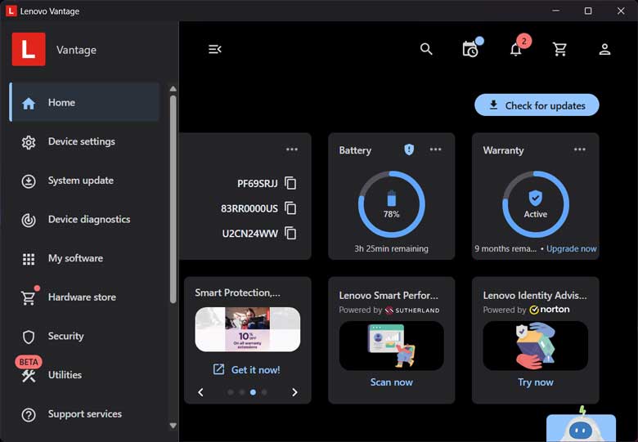Click the sidebar scrollbar thumb

click(x=173, y=199)
